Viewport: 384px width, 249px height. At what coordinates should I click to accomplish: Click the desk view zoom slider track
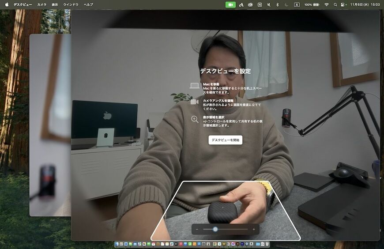(226, 230)
